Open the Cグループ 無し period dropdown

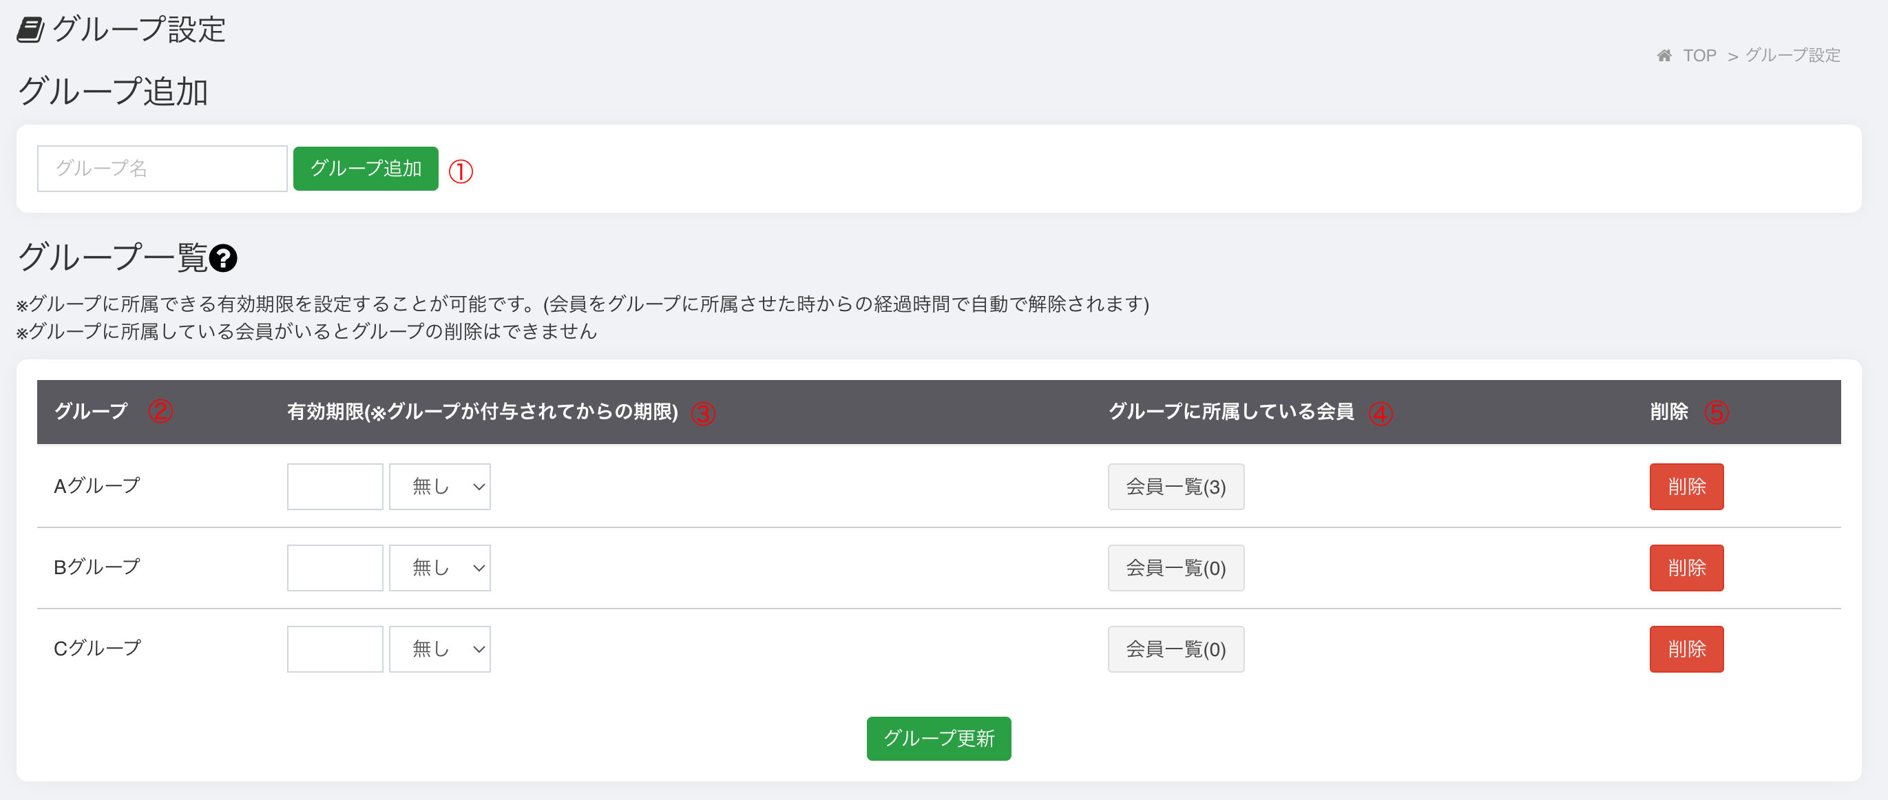pyautogui.click(x=440, y=649)
